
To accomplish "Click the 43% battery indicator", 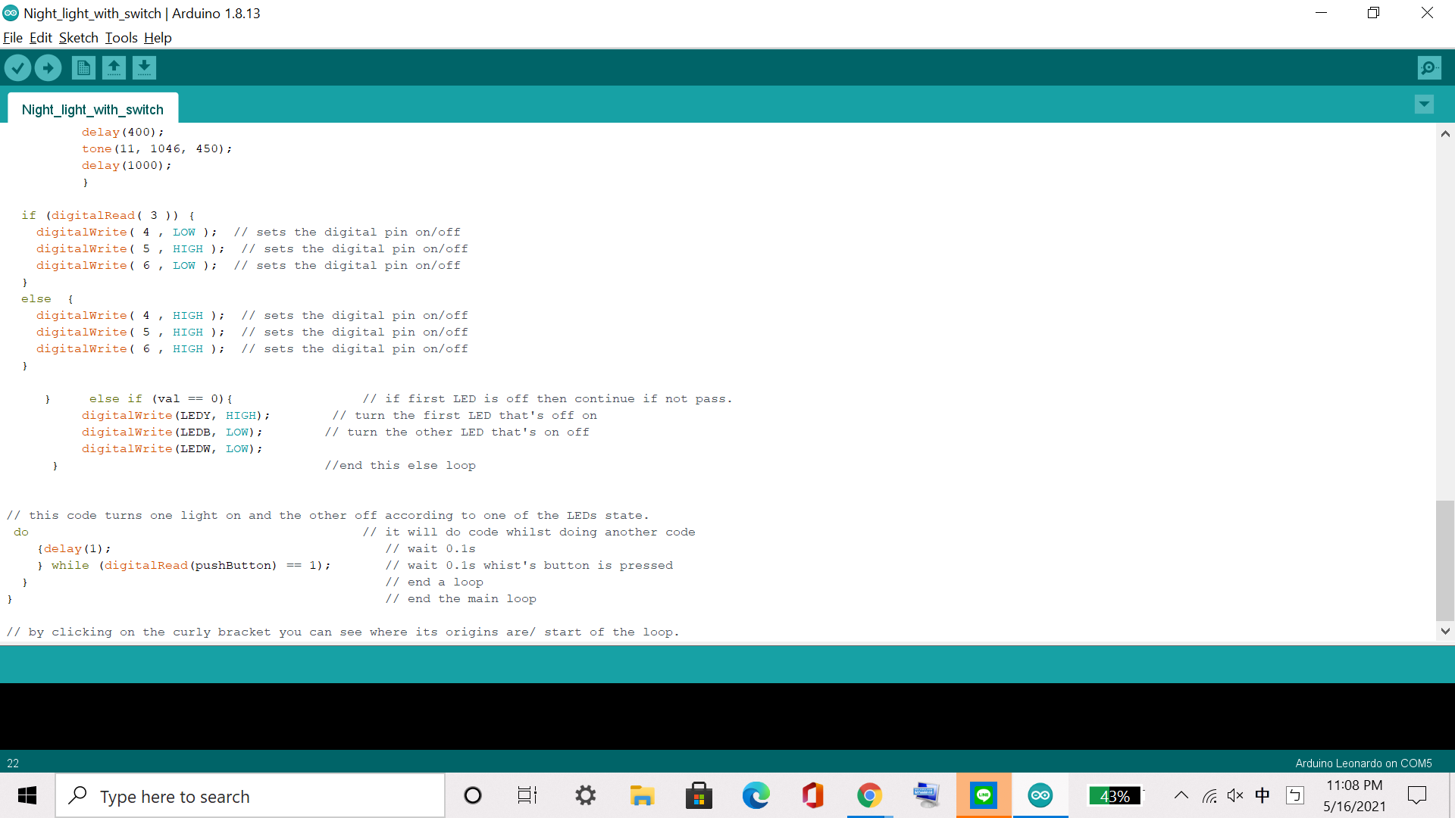I will [1115, 795].
